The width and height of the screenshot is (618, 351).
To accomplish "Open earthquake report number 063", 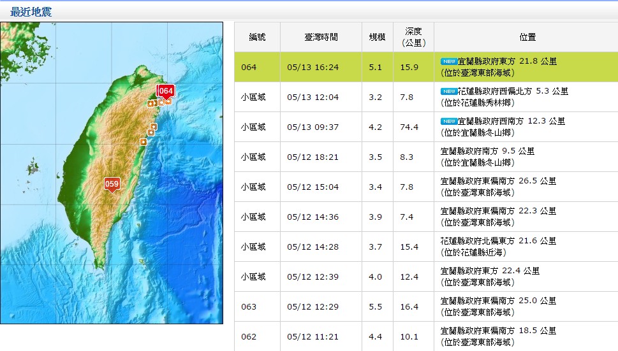I will (x=249, y=306).
